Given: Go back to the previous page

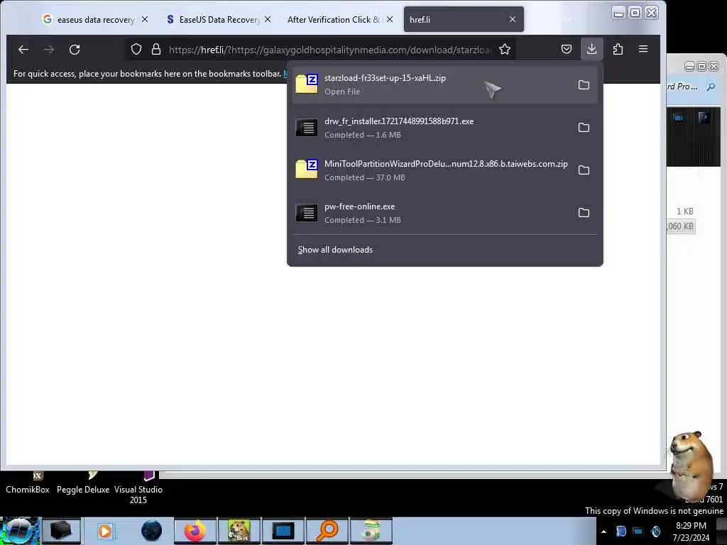Looking at the screenshot, I should coord(23,49).
